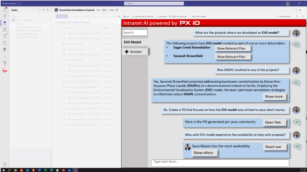This screenshot has width=307, height=172.
Task: Open Windows taskbar search
Action: (x=9, y=170)
